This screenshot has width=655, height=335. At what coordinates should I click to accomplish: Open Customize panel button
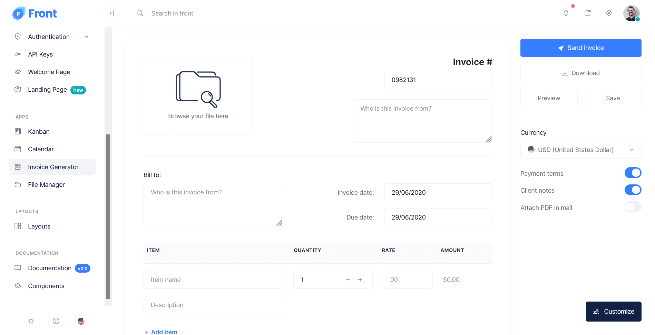[x=614, y=312]
